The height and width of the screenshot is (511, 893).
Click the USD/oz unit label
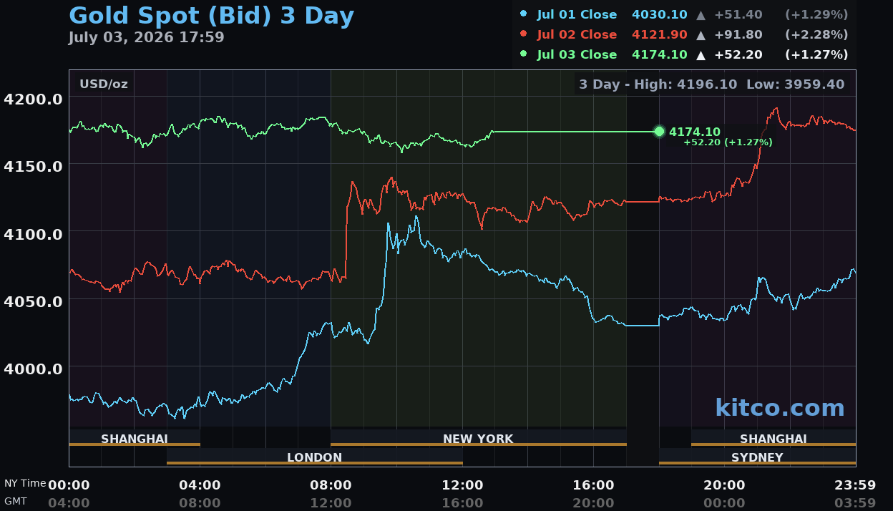tap(104, 84)
